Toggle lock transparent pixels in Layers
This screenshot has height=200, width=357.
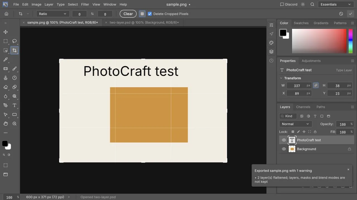click(x=293, y=132)
